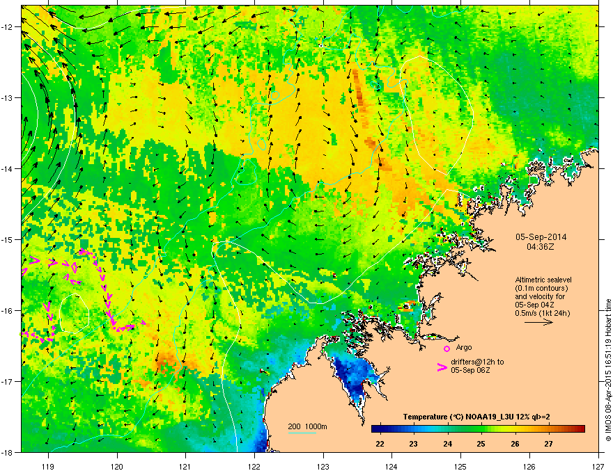Image resolution: width=613 pixels, height=473 pixels.
Task: Click longitude axis label '125'
Action: coord(460,466)
